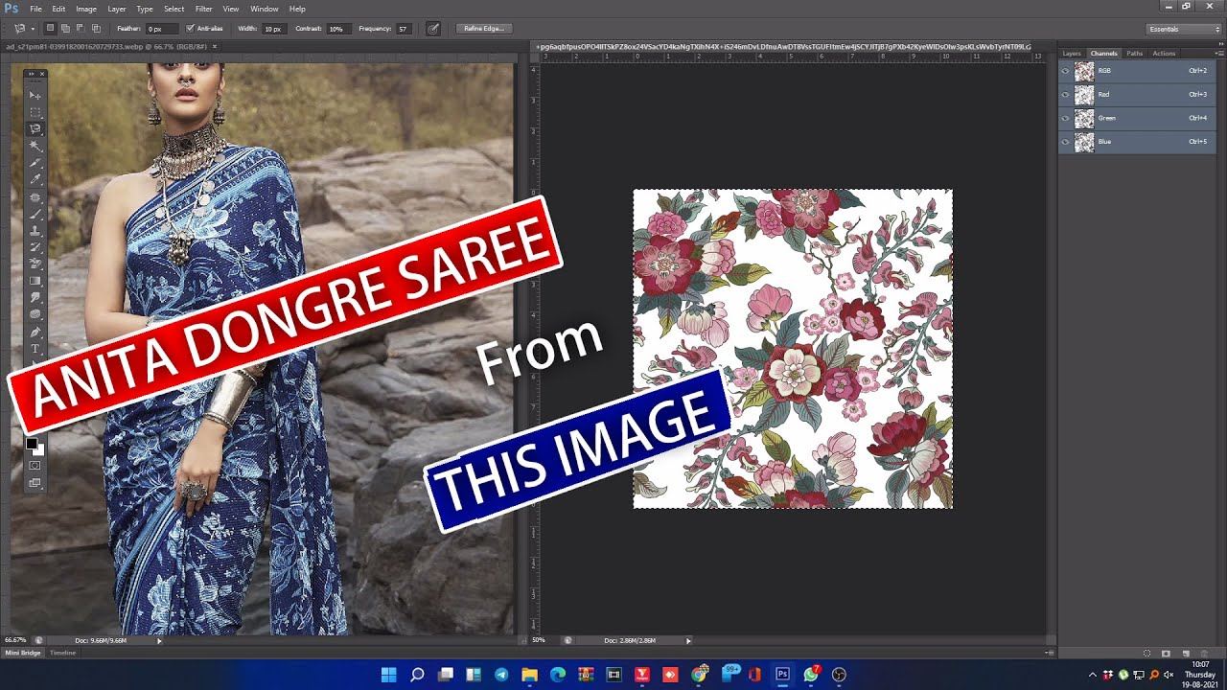Open the Image menu
This screenshot has width=1227, height=690.
click(x=86, y=9)
